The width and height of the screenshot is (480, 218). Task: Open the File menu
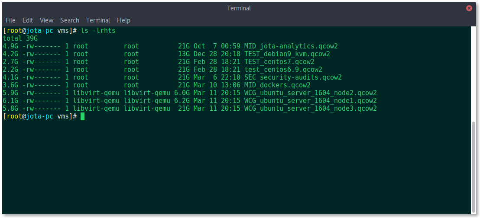pos(10,20)
